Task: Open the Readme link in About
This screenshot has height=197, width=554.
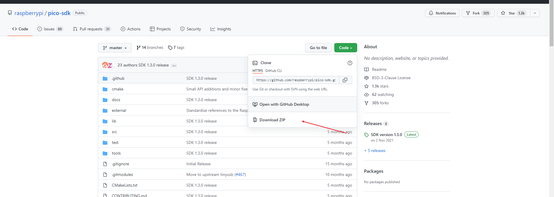Action: point(379,69)
